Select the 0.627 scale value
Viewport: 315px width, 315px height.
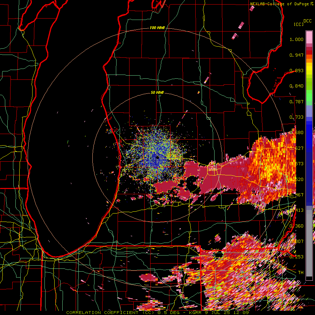click(296, 148)
